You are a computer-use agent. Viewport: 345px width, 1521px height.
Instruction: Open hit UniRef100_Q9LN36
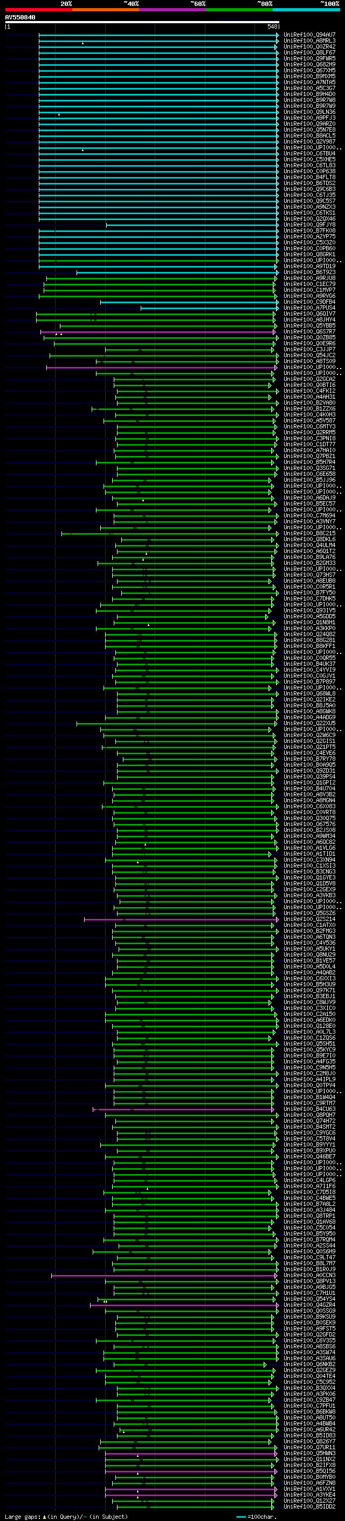tap(309, 112)
